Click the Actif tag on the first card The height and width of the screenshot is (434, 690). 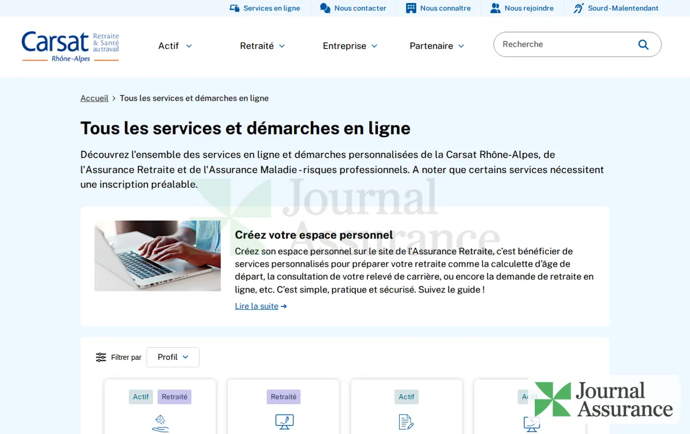(141, 397)
